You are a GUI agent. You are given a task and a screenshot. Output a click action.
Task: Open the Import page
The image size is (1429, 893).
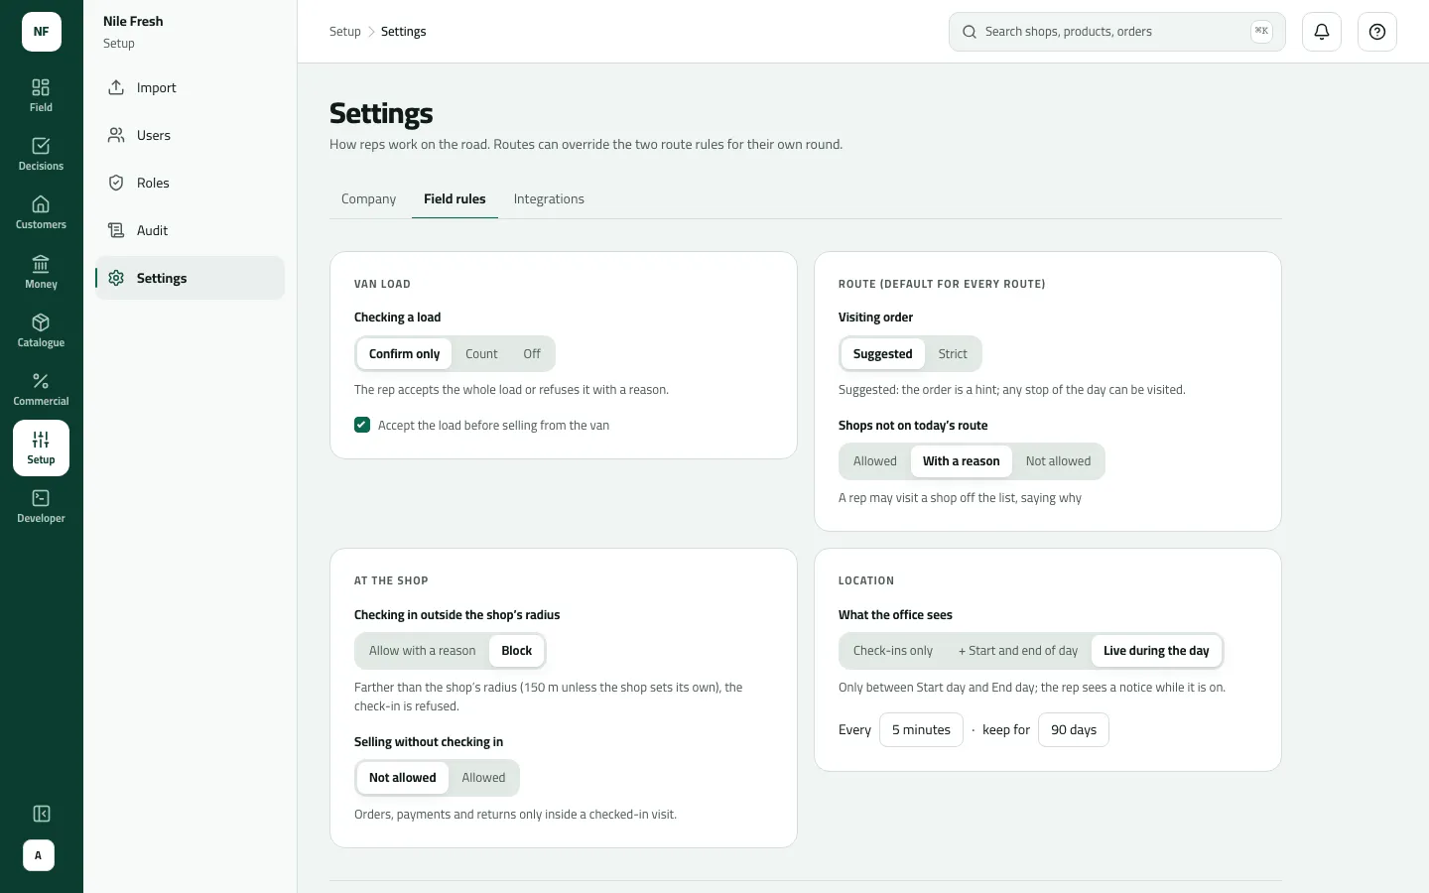click(190, 87)
